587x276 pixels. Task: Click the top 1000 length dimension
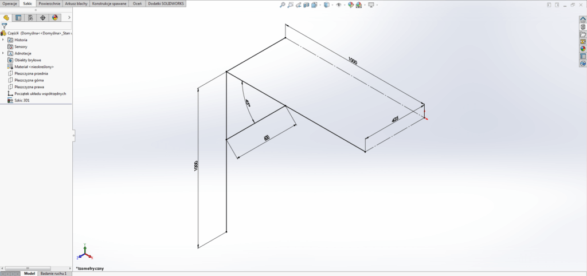(x=353, y=61)
